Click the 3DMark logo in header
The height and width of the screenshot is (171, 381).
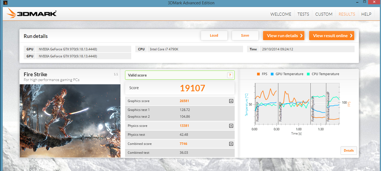pyautogui.click(x=32, y=13)
